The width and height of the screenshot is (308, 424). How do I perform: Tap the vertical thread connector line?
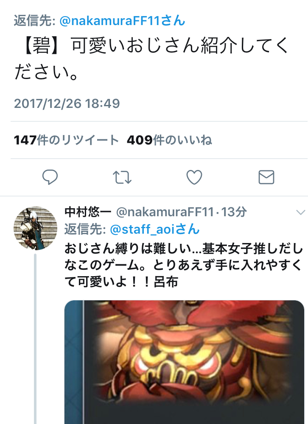click(x=35, y=339)
